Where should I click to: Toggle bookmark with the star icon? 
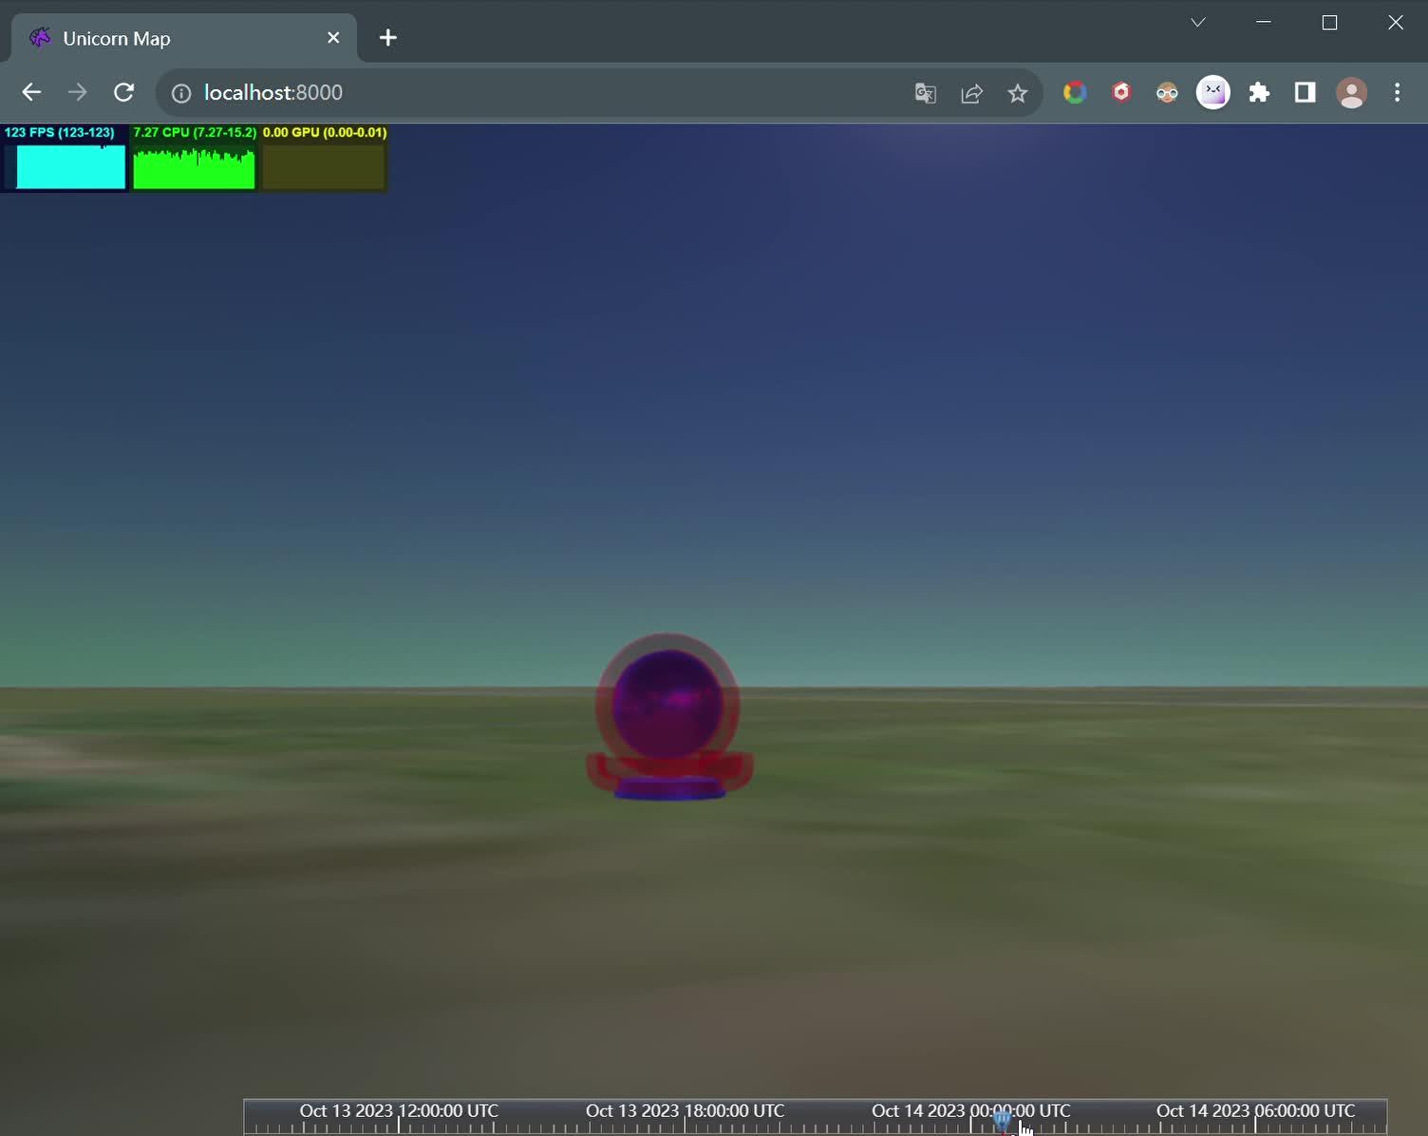[x=1017, y=92]
